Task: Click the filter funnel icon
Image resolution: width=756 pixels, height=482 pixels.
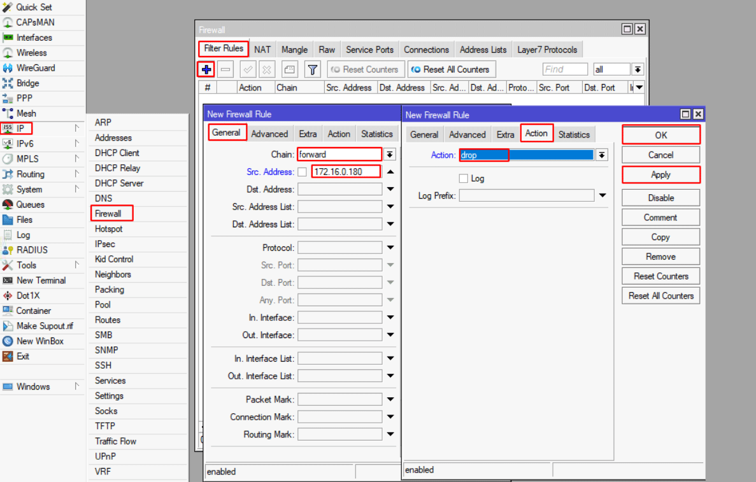Action: [x=313, y=69]
